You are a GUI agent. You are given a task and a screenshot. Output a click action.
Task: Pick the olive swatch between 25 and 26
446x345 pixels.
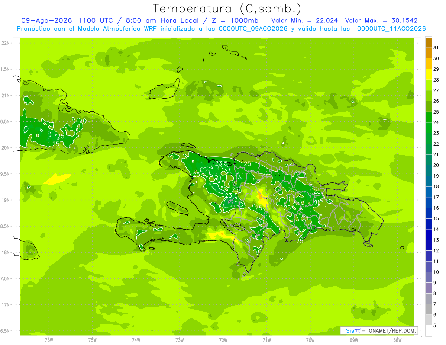coord(429,106)
